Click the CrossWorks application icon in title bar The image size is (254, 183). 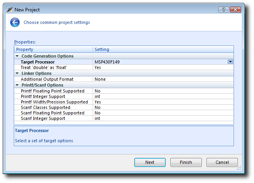10,9
